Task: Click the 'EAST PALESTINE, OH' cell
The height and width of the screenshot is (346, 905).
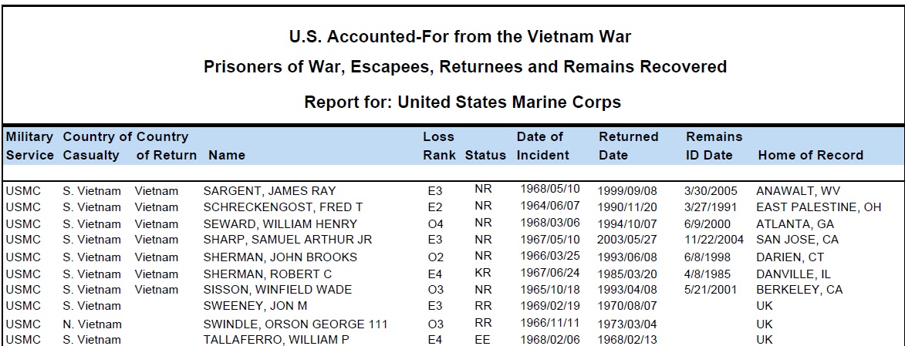Action: (818, 207)
